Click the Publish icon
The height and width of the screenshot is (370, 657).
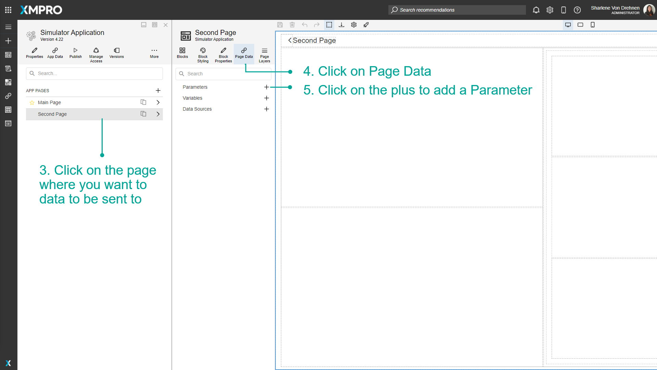pos(75,53)
